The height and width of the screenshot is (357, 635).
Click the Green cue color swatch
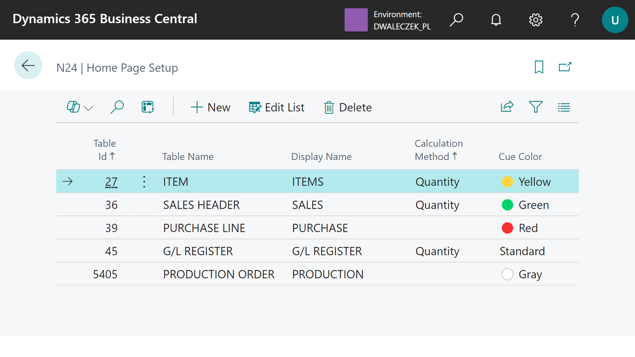coord(507,205)
